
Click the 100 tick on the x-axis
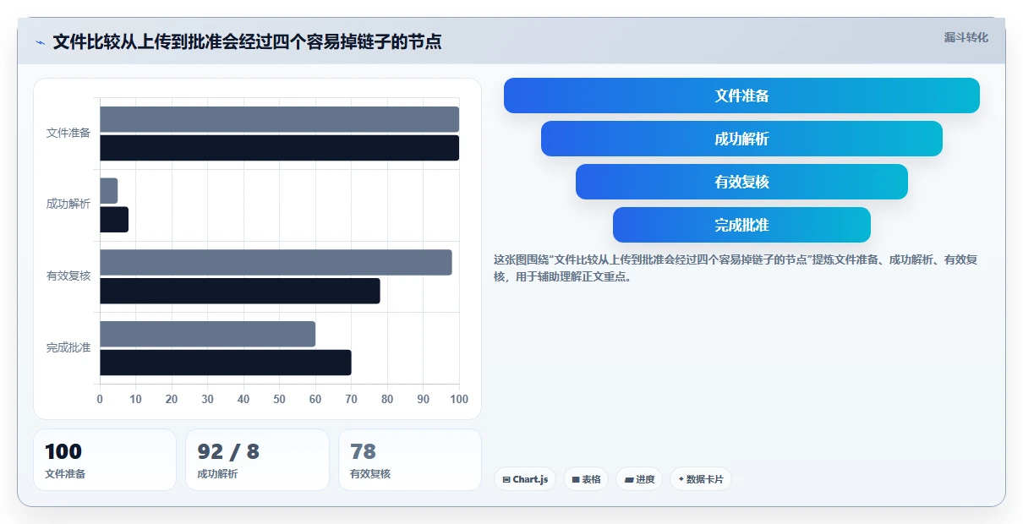pos(459,399)
